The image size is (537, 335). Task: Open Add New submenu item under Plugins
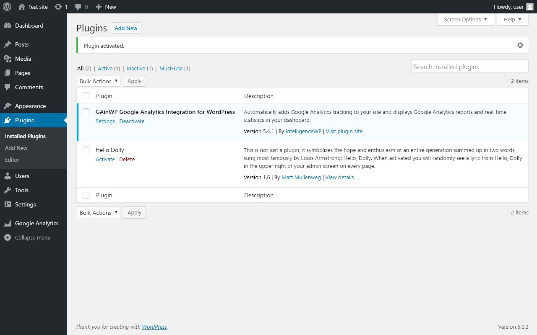16,148
